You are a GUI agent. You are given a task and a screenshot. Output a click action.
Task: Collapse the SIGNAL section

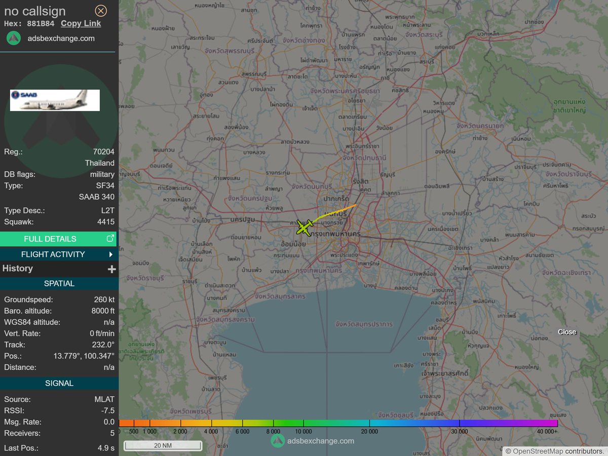(x=59, y=383)
